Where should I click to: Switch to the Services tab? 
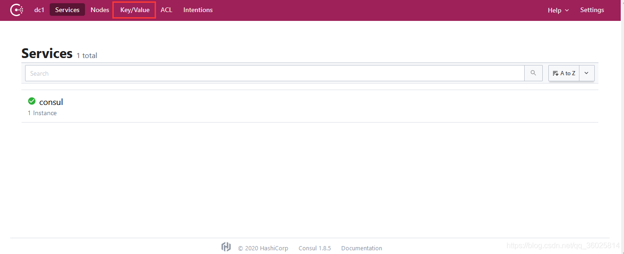click(x=67, y=10)
